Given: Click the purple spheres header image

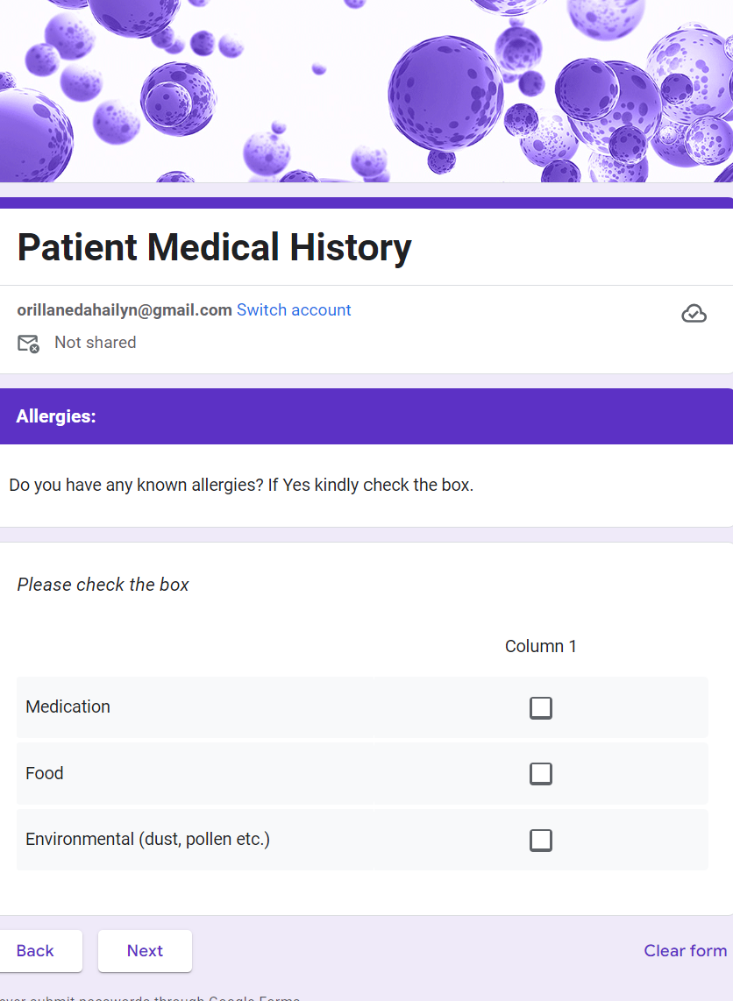Looking at the screenshot, I should (x=366, y=88).
